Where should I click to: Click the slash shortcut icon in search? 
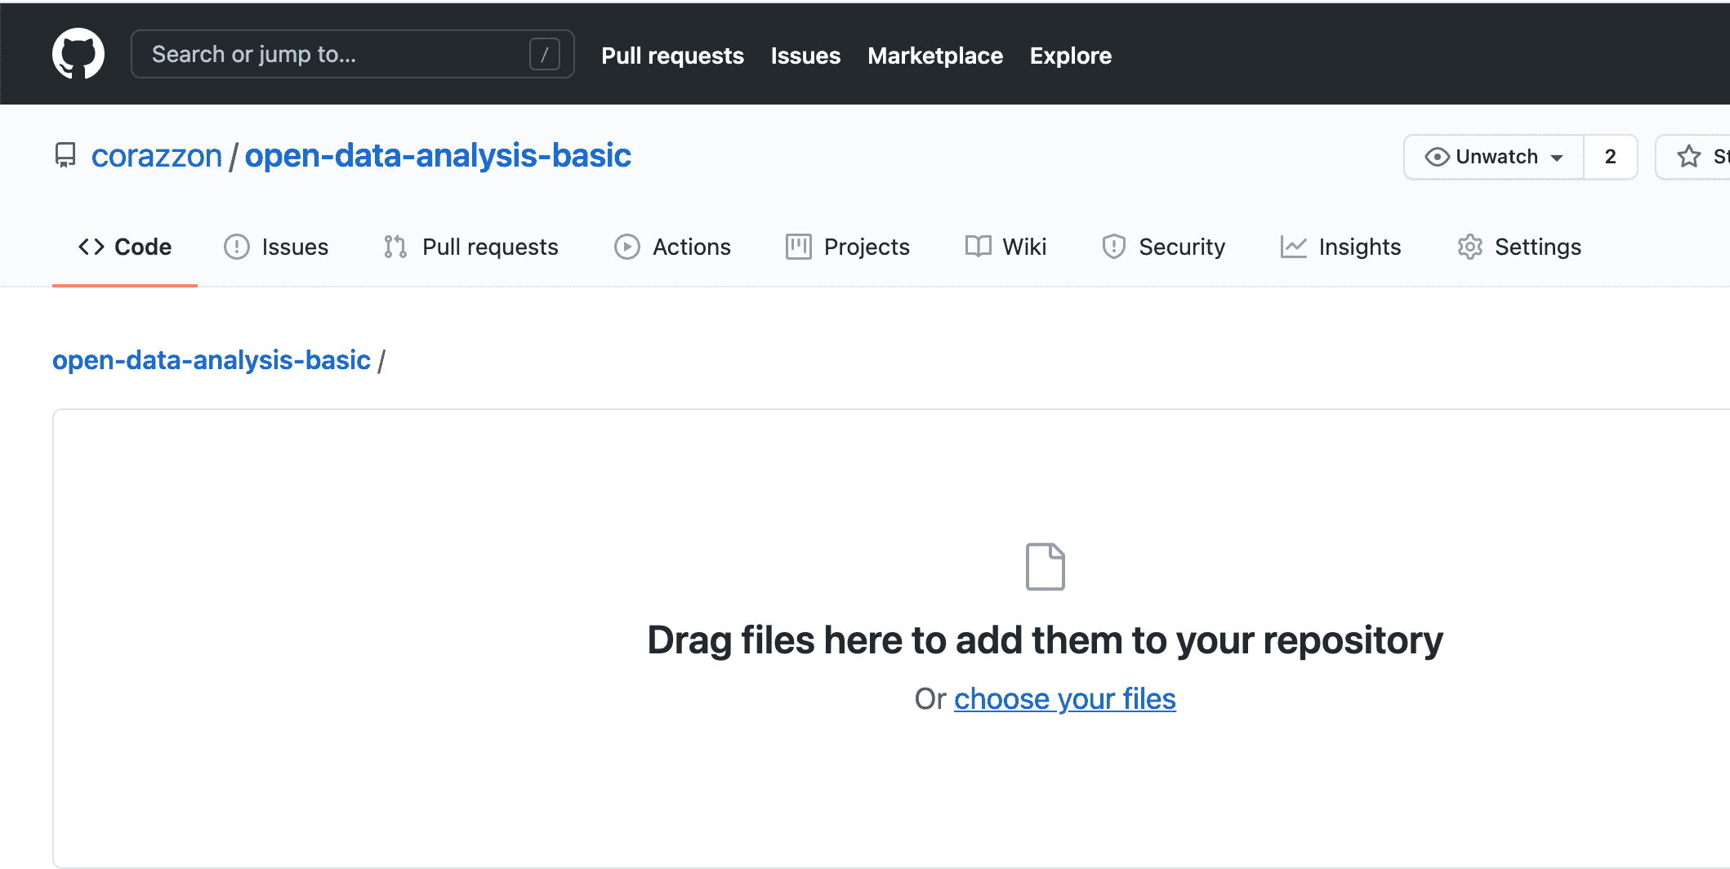click(544, 55)
